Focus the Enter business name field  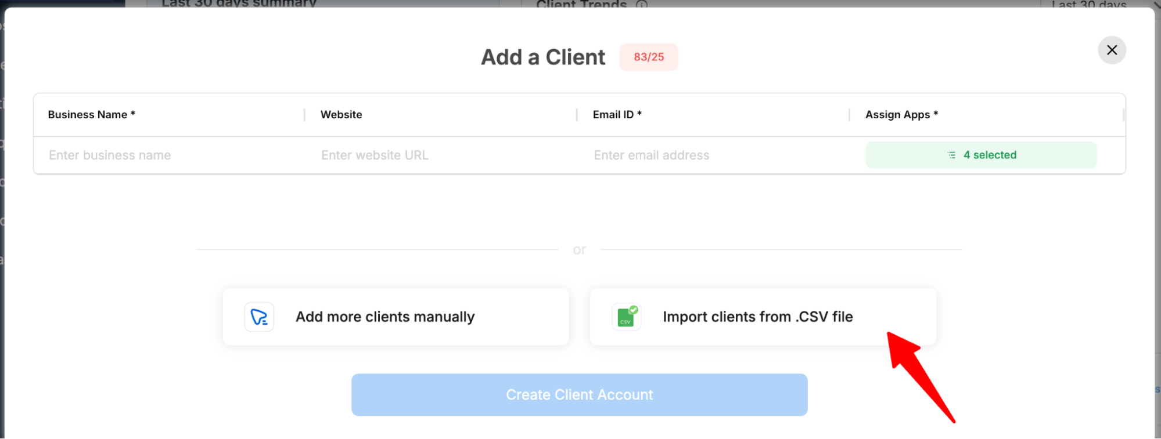pos(170,155)
